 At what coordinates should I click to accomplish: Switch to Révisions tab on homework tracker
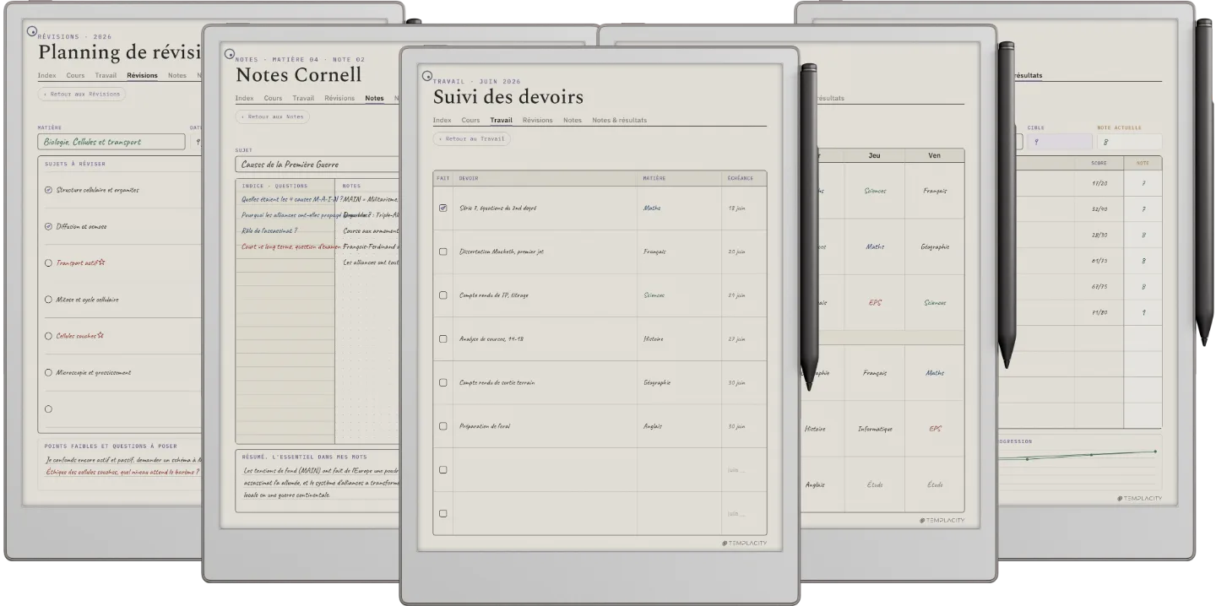[x=537, y=120]
